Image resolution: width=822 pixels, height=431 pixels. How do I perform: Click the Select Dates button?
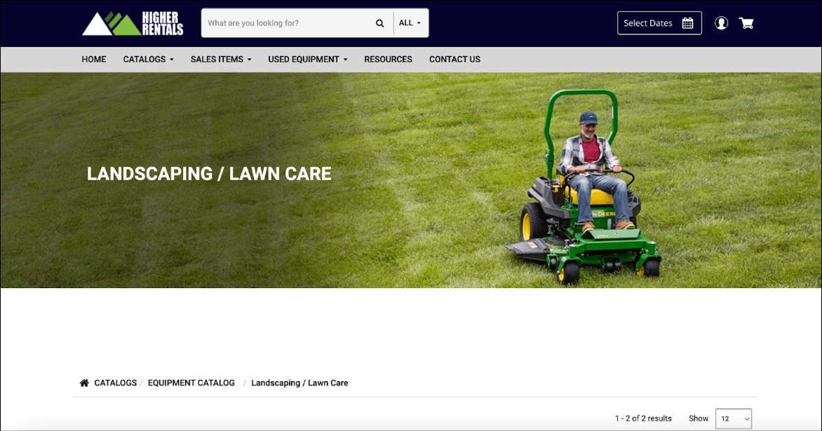[x=659, y=23]
